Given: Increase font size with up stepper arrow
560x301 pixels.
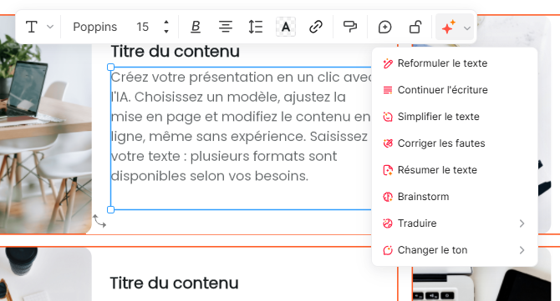Looking at the screenshot, I should click(166, 23).
